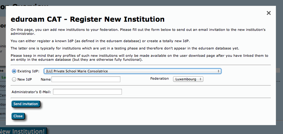283x134 pixels.
Task: Select the New IdP radio button
Action: pyautogui.click(x=14, y=79)
